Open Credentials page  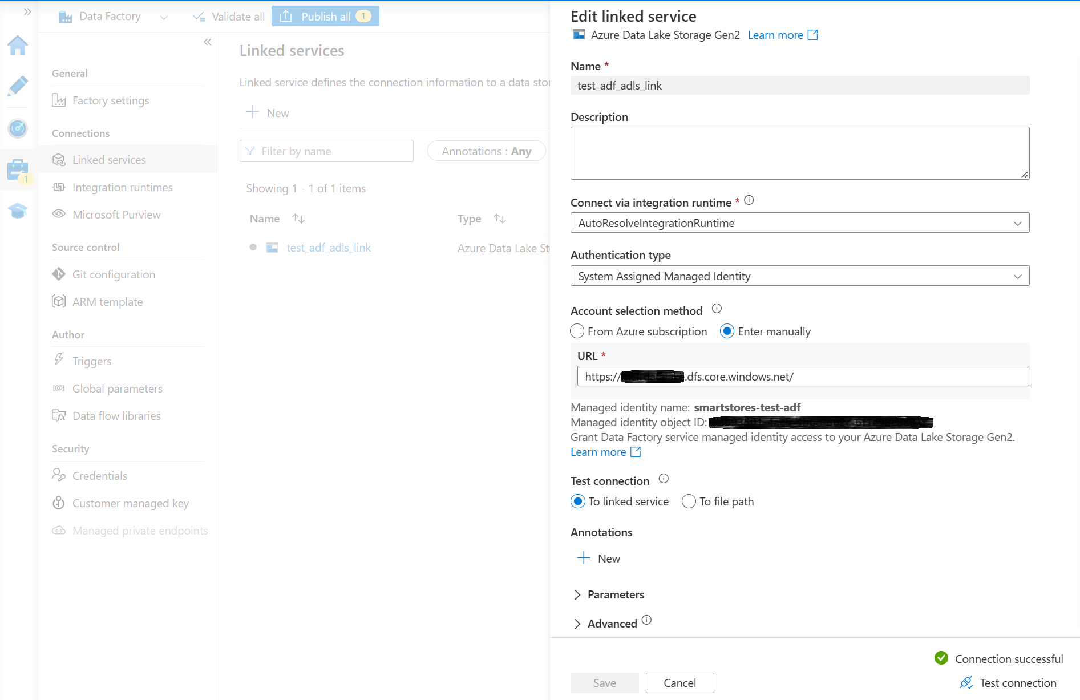(100, 476)
